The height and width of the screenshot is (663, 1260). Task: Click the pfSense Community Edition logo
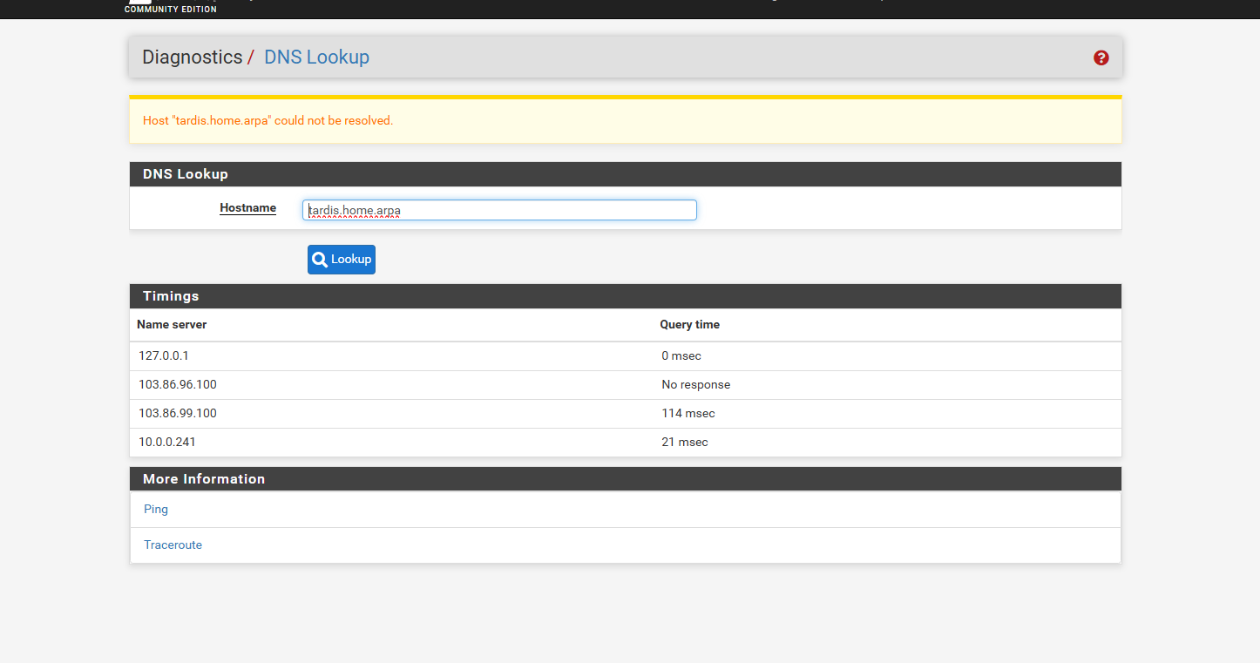click(171, 6)
